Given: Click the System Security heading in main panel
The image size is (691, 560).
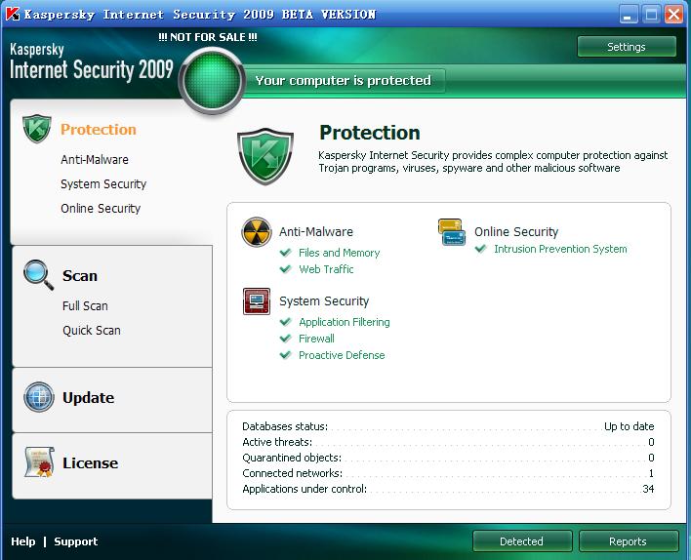Looking at the screenshot, I should (x=324, y=301).
